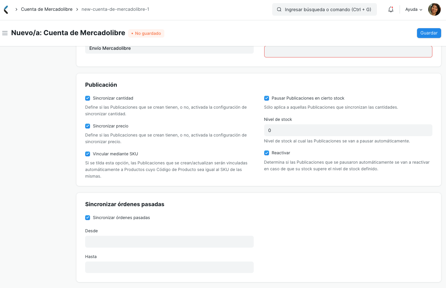Save the document with Guardar
The width and height of the screenshot is (446, 288).
tap(429, 33)
